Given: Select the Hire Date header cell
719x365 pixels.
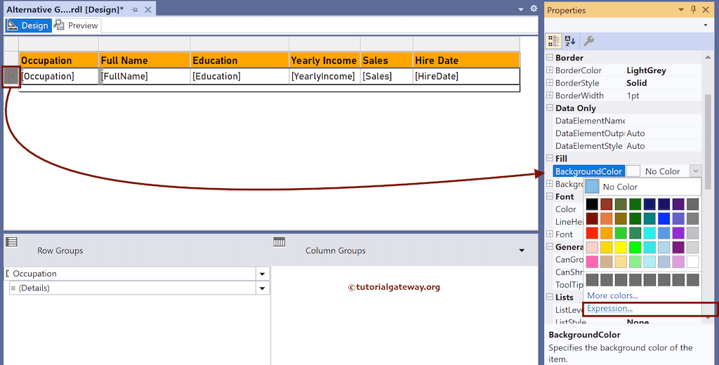Looking at the screenshot, I should tap(466, 60).
